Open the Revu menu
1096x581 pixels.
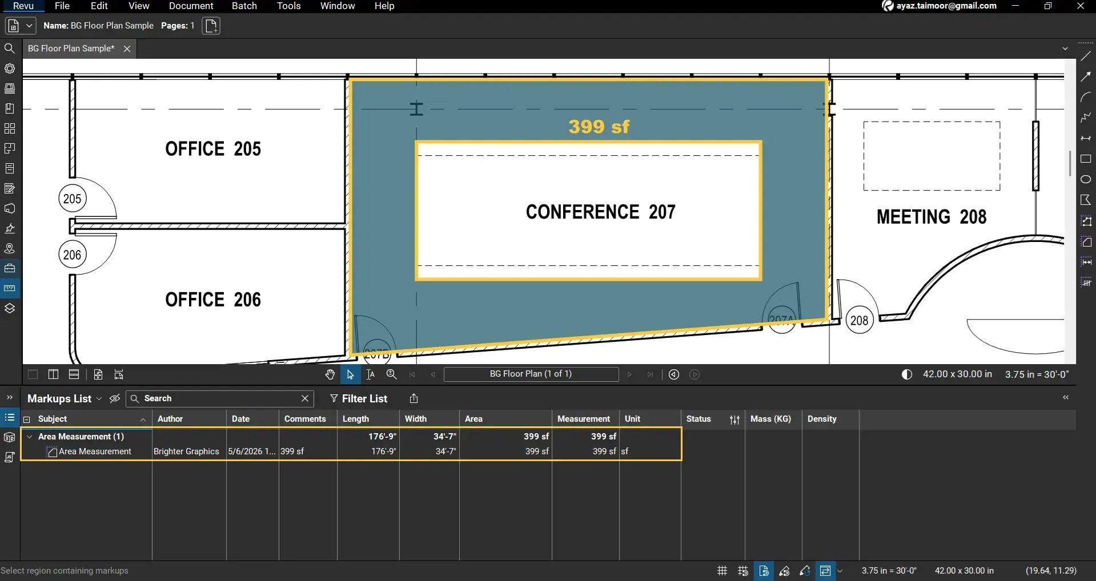pos(23,6)
